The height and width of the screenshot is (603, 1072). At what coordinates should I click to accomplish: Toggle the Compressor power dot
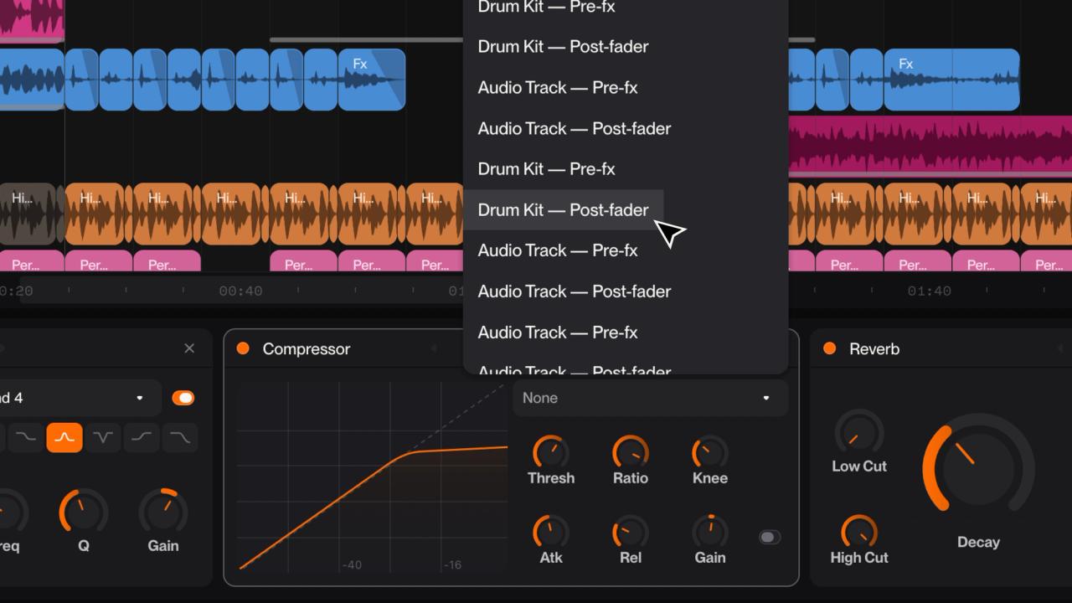coord(243,348)
